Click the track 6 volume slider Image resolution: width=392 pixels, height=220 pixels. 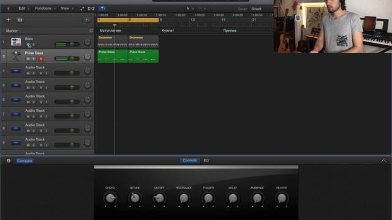pyautogui.click(x=67, y=102)
